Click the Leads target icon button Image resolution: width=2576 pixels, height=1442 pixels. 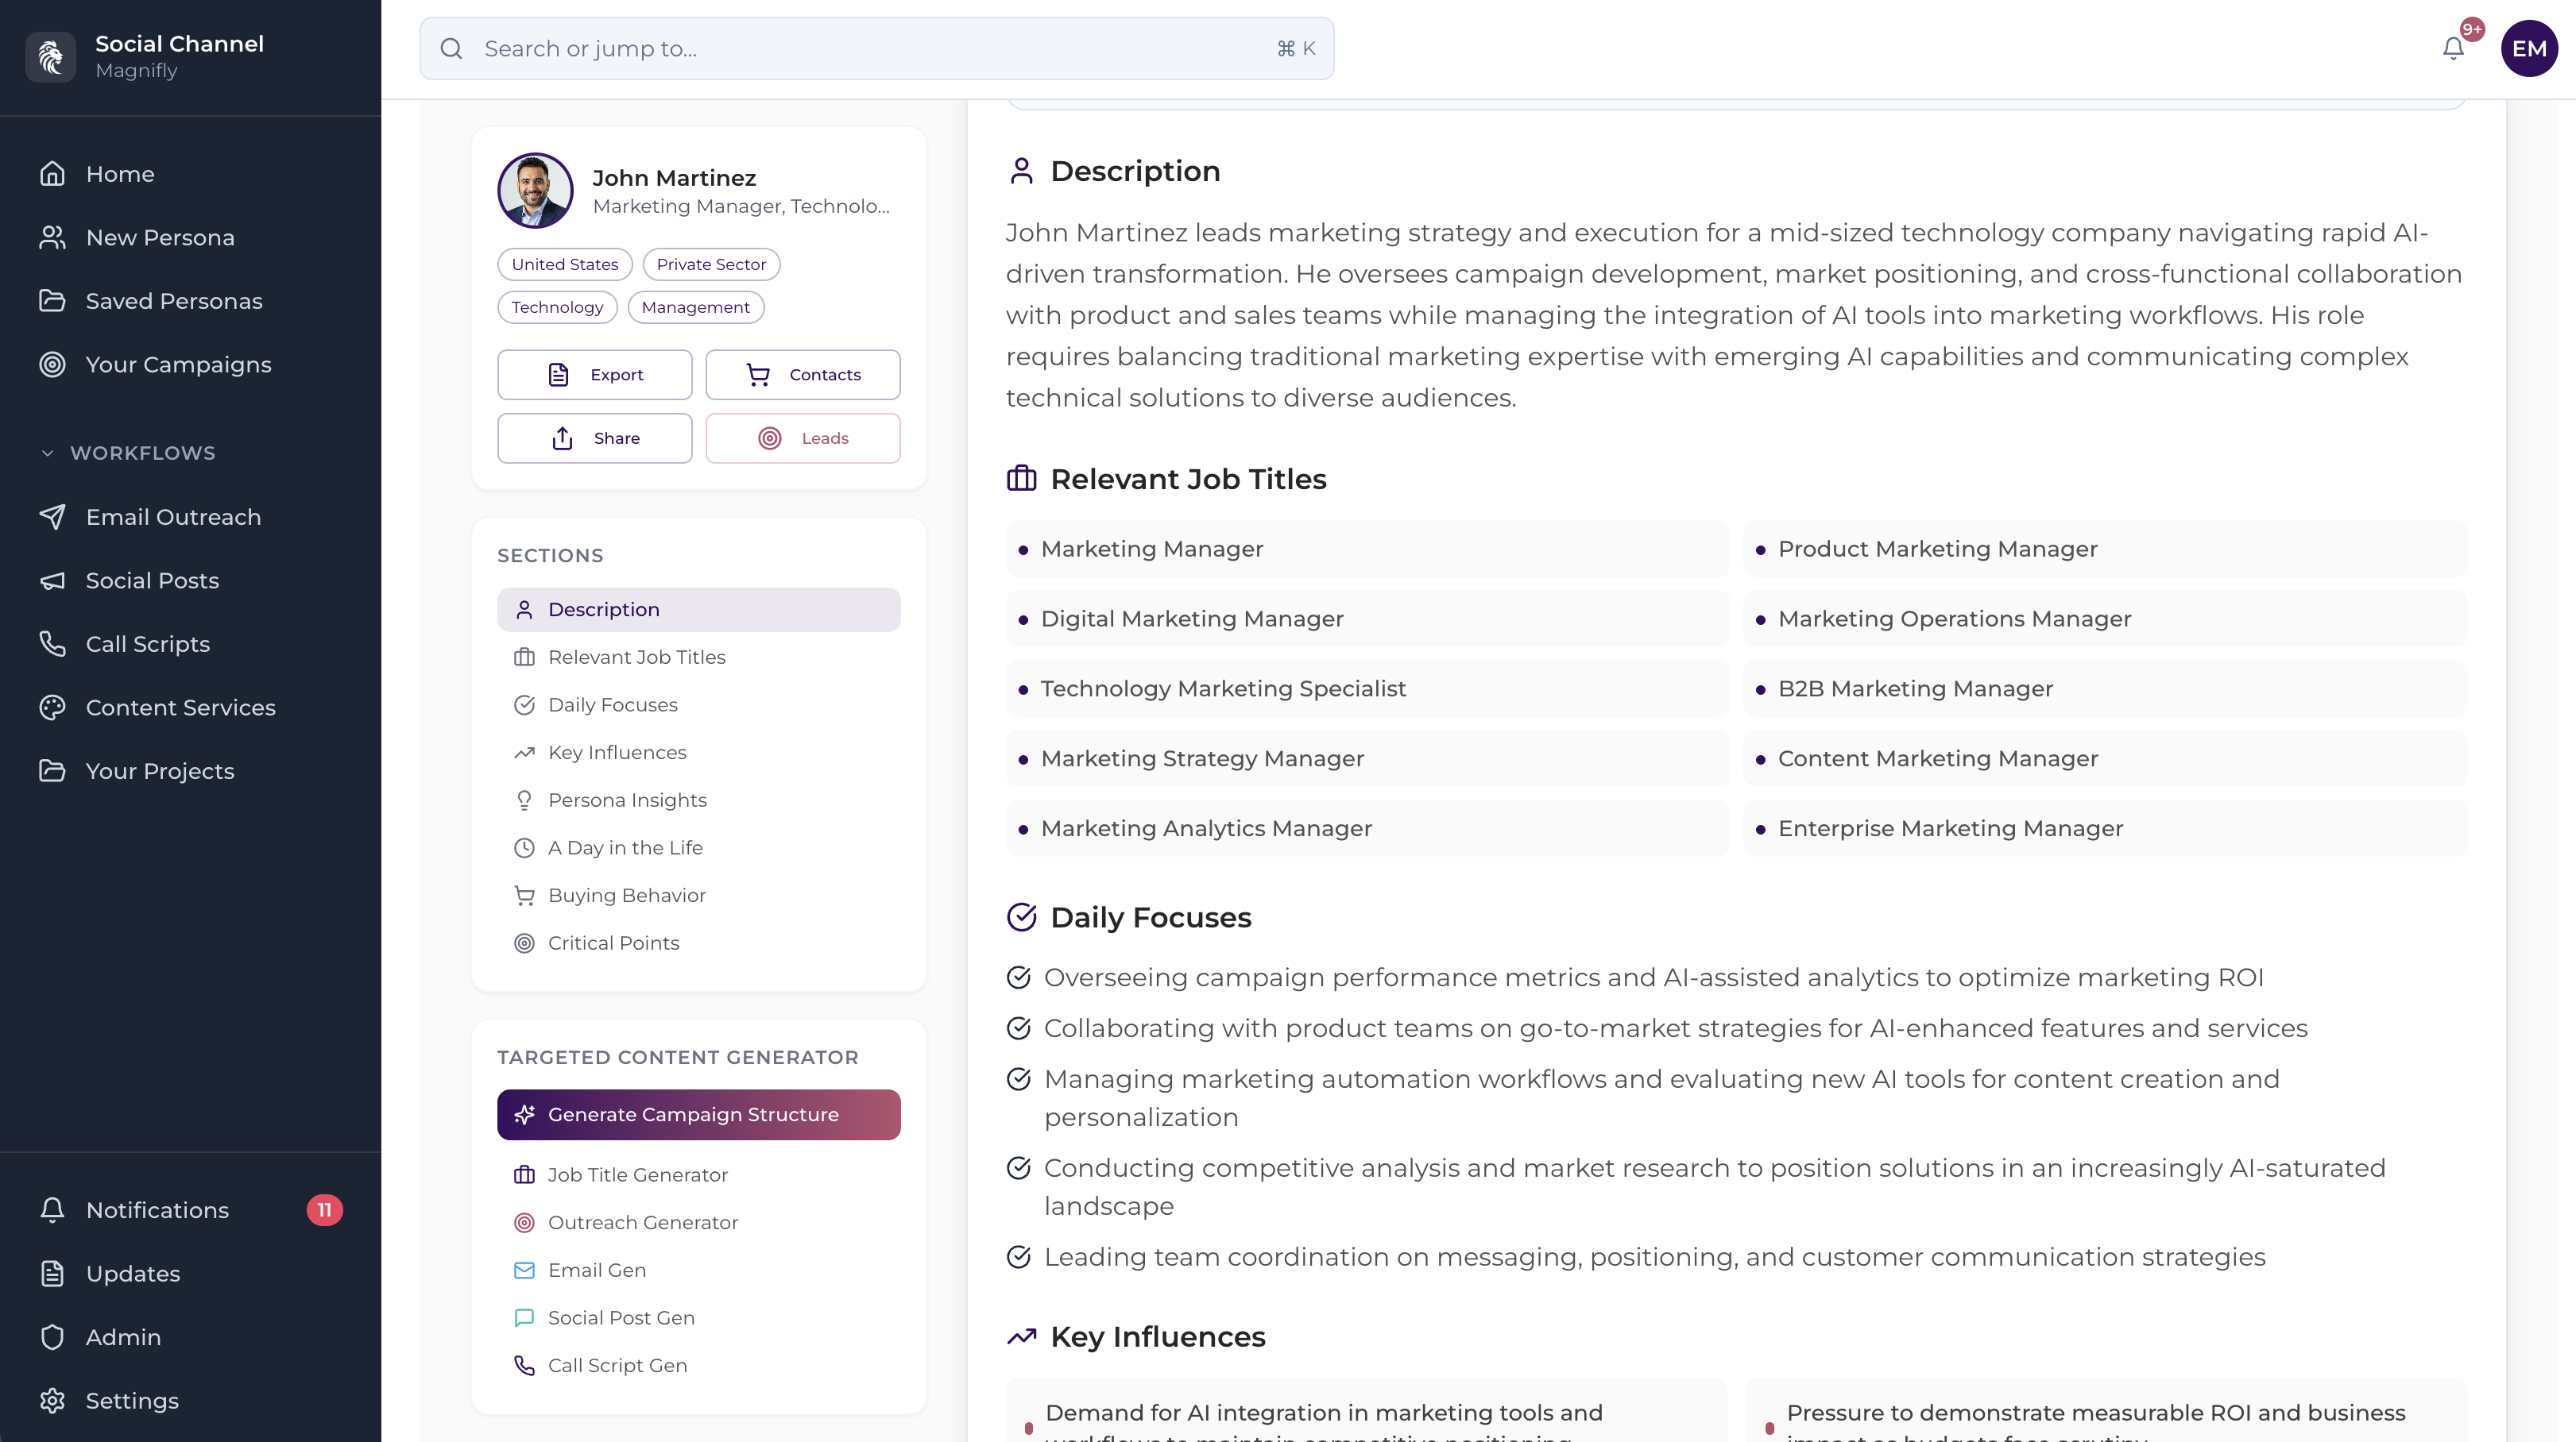click(802, 438)
